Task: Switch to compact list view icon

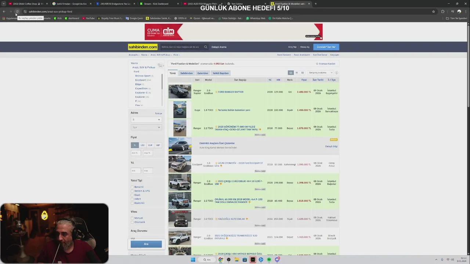Action: tap(297, 73)
